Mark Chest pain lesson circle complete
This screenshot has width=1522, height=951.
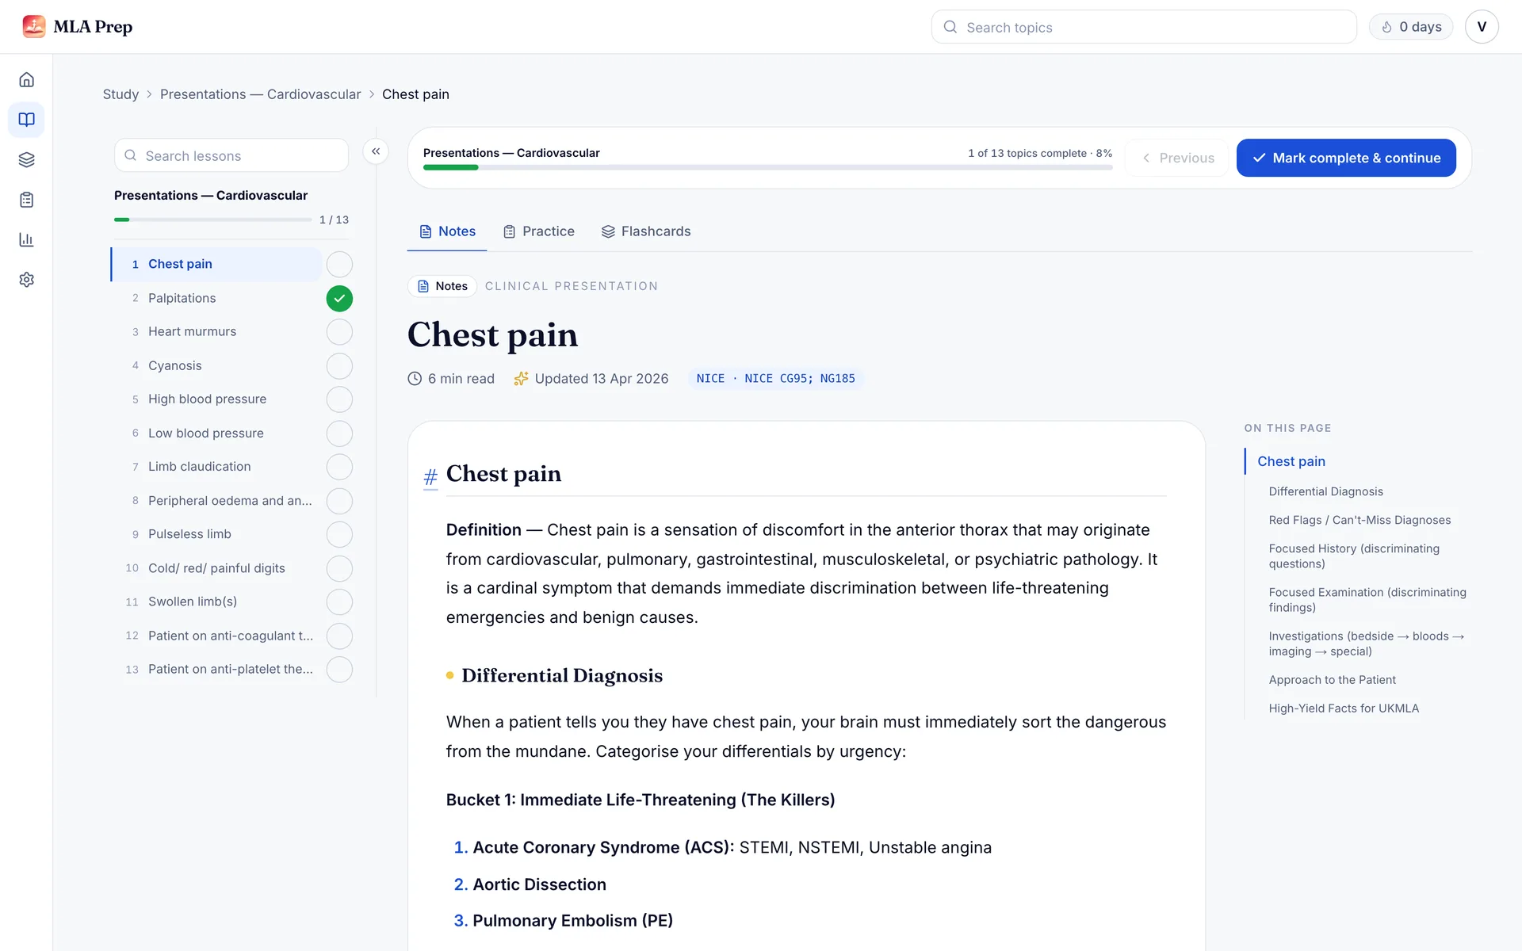(339, 265)
